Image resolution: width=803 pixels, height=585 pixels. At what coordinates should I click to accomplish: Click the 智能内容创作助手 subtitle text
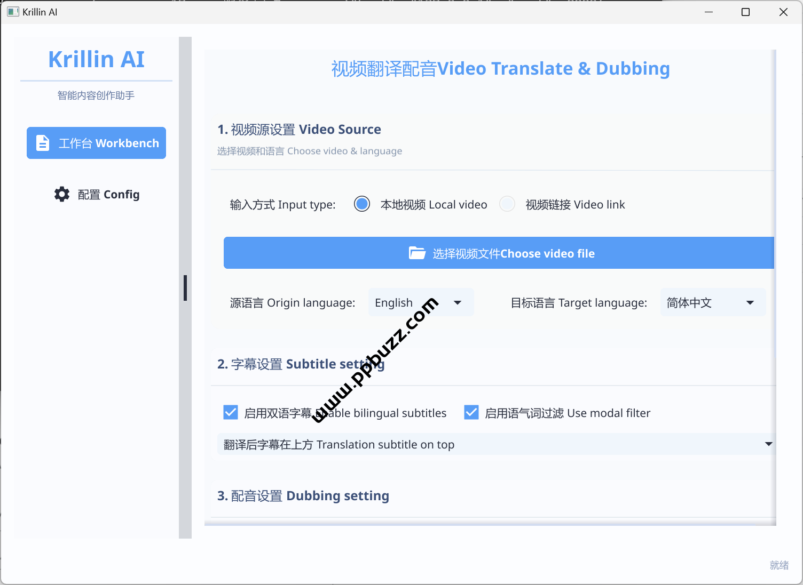[96, 95]
